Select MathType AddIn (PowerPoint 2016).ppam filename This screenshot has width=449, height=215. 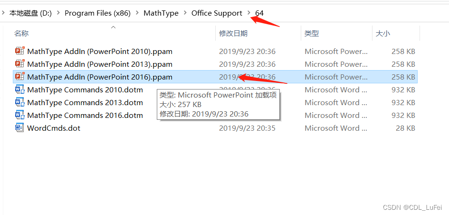[100, 77]
